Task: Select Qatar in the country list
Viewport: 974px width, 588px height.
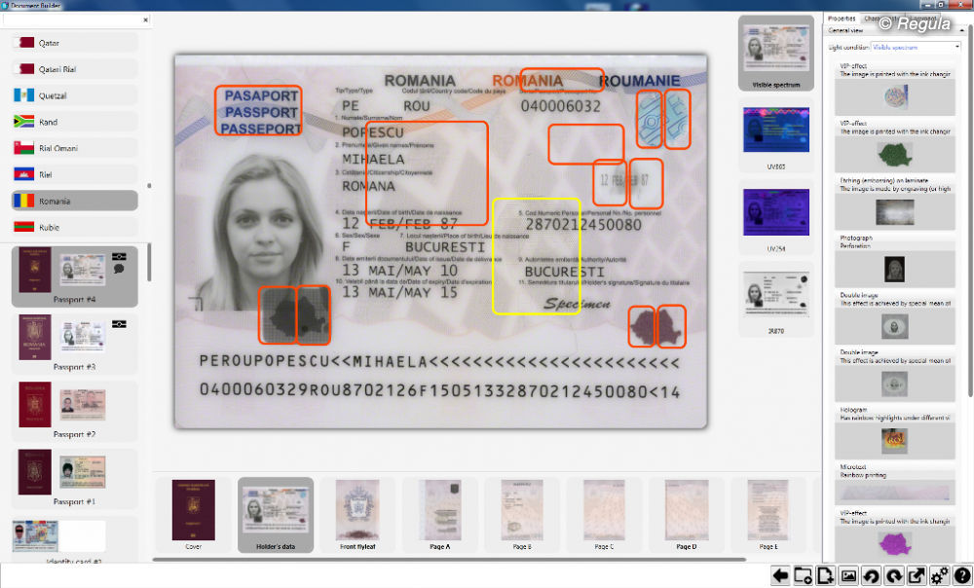Action: click(x=75, y=43)
